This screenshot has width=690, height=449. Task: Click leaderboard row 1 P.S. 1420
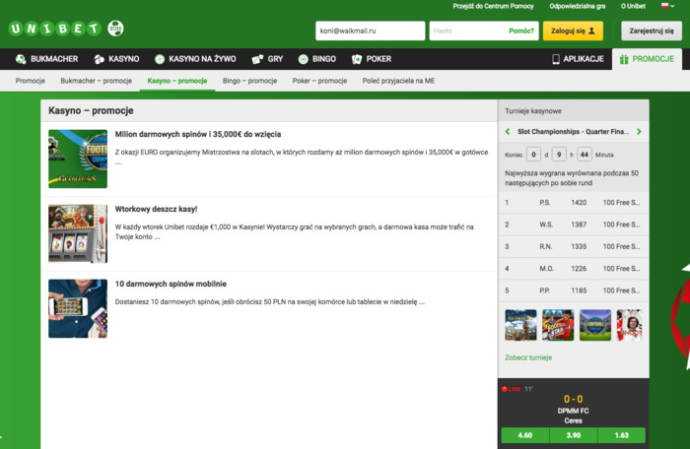coord(574,202)
